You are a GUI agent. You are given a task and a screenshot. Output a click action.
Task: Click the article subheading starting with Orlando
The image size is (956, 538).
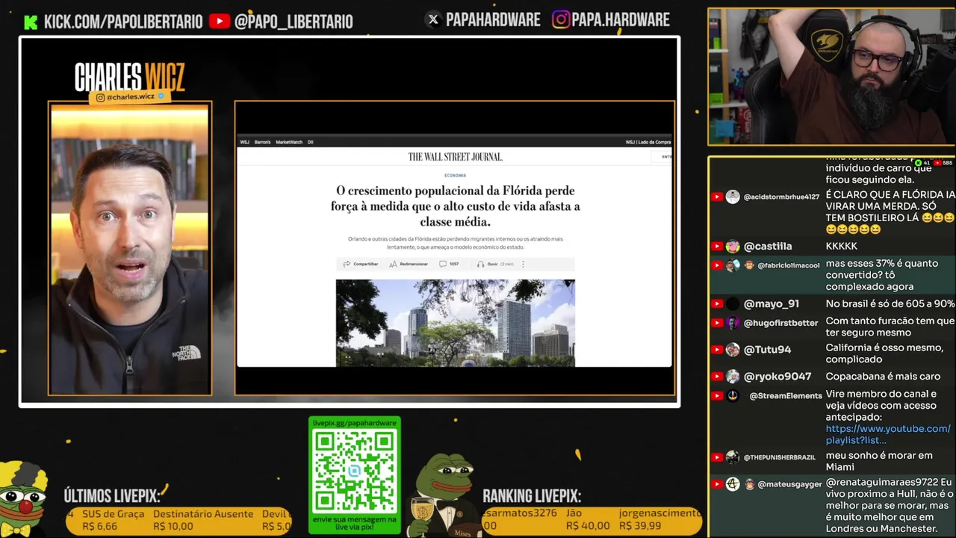[x=455, y=243]
